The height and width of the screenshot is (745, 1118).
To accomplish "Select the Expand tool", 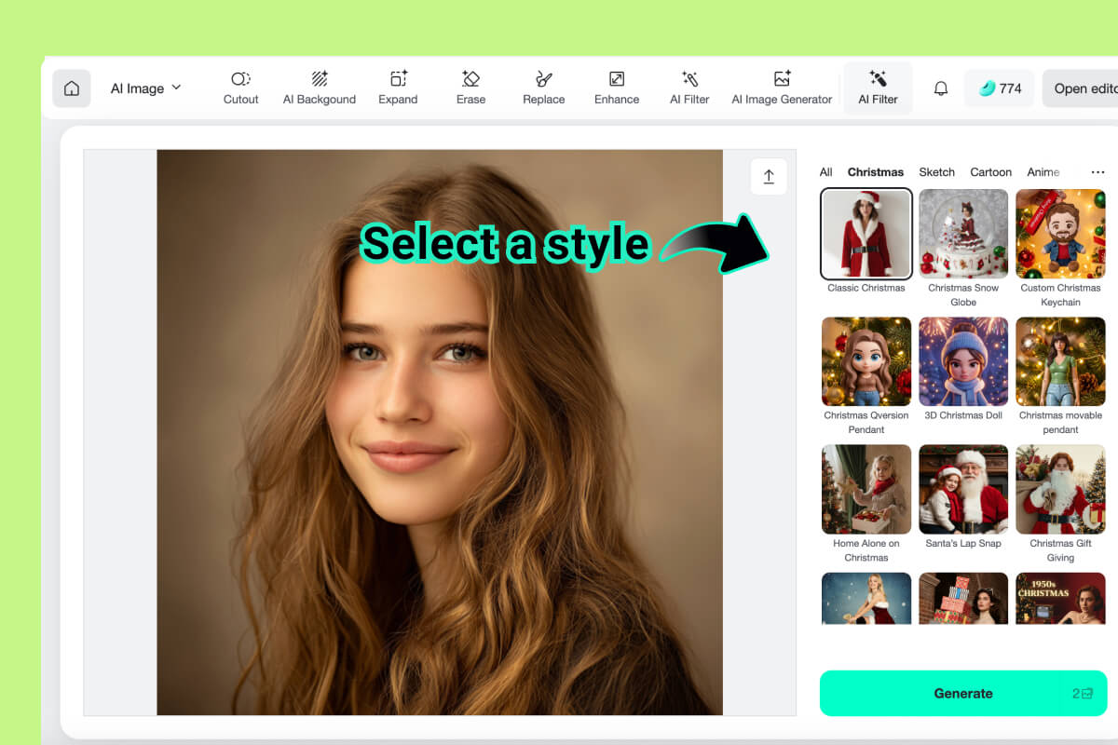I will point(398,88).
